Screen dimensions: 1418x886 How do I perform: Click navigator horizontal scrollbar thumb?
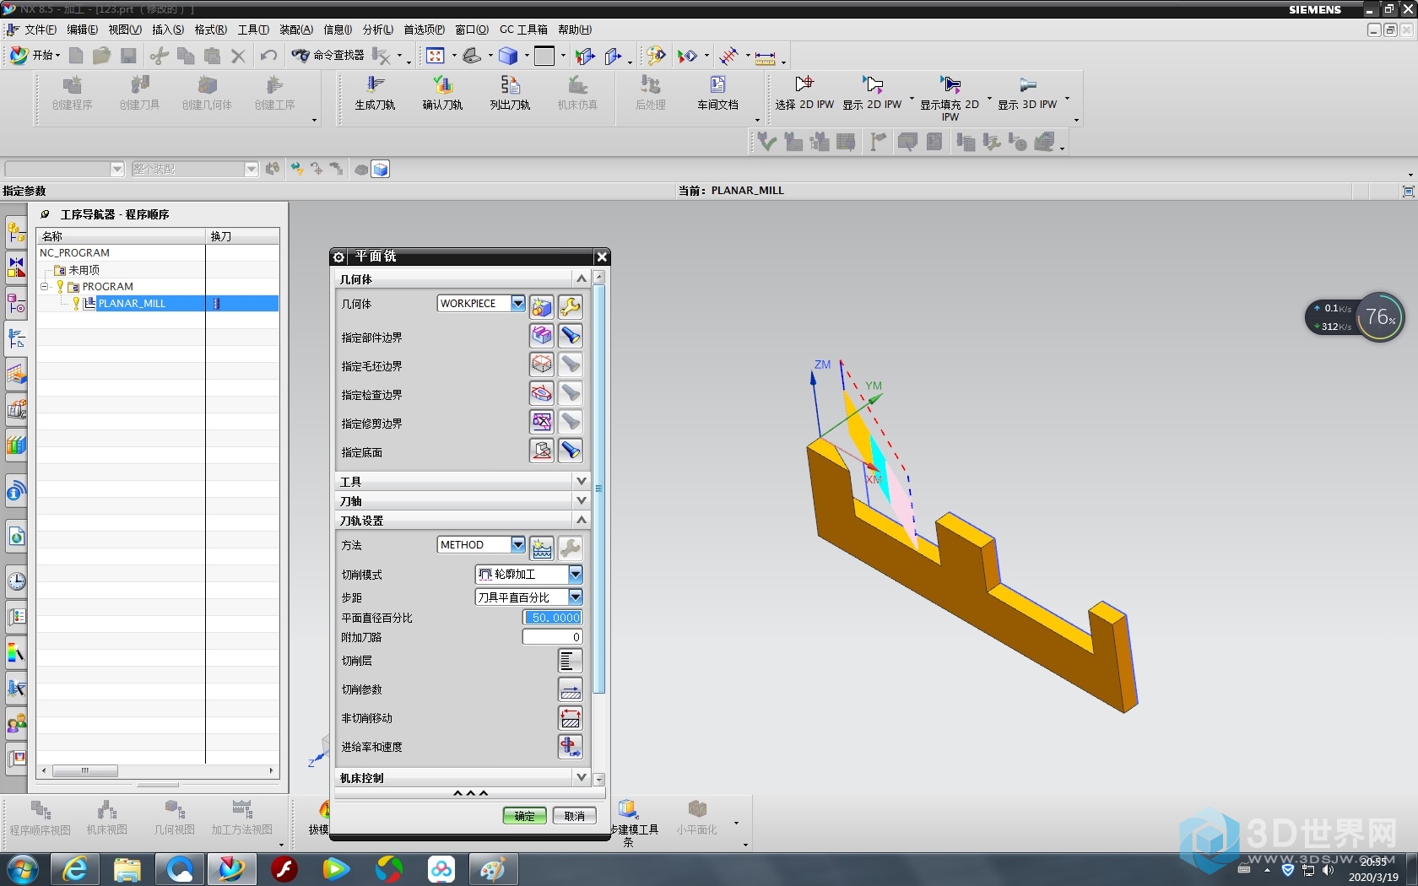(x=85, y=770)
